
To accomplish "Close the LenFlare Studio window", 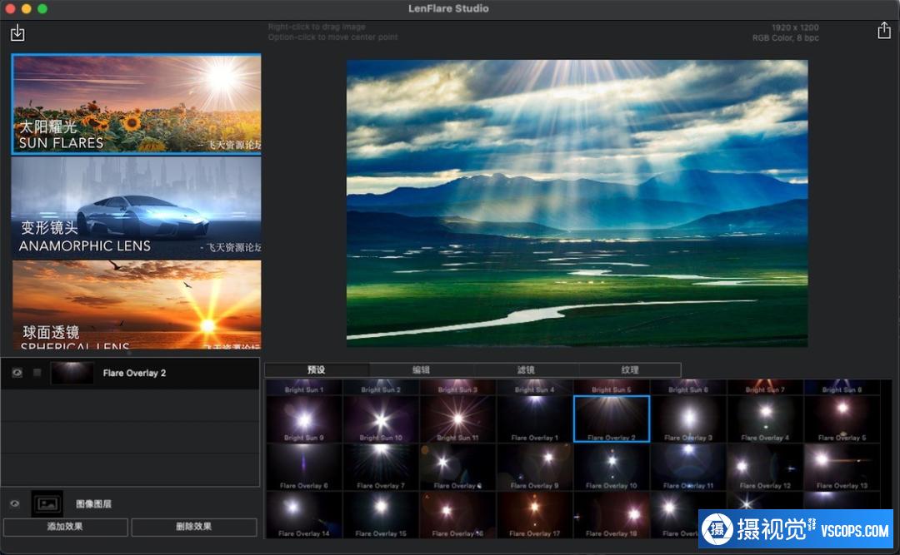I will click(x=10, y=8).
